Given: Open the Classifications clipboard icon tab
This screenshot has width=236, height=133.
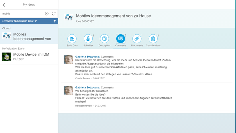Looking at the screenshot, I should click(x=153, y=39).
